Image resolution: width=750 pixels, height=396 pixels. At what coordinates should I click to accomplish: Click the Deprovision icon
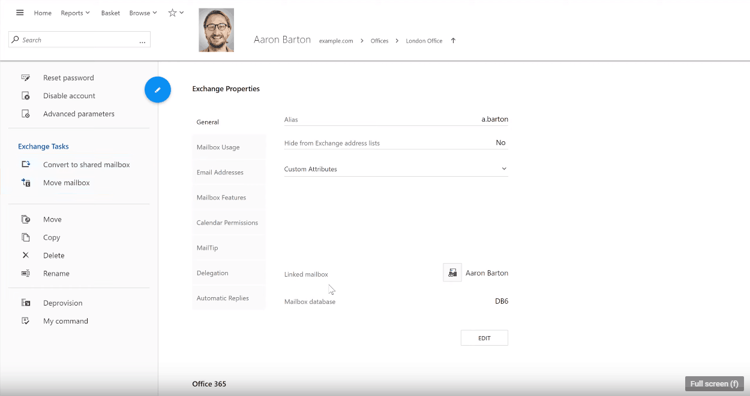[26, 303]
